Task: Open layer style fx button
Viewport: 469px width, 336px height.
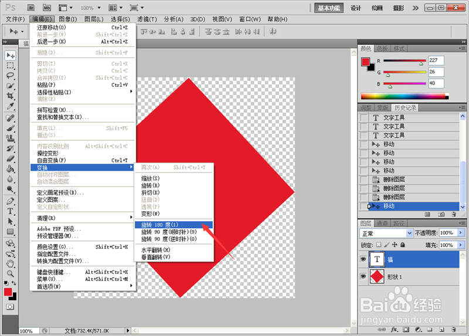Action: tap(394, 330)
